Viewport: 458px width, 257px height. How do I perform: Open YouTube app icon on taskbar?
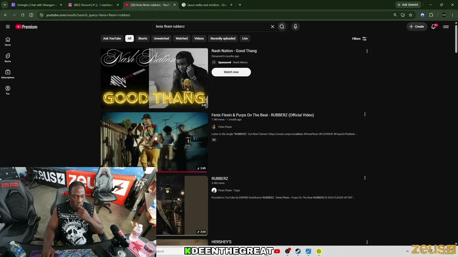pos(277,251)
